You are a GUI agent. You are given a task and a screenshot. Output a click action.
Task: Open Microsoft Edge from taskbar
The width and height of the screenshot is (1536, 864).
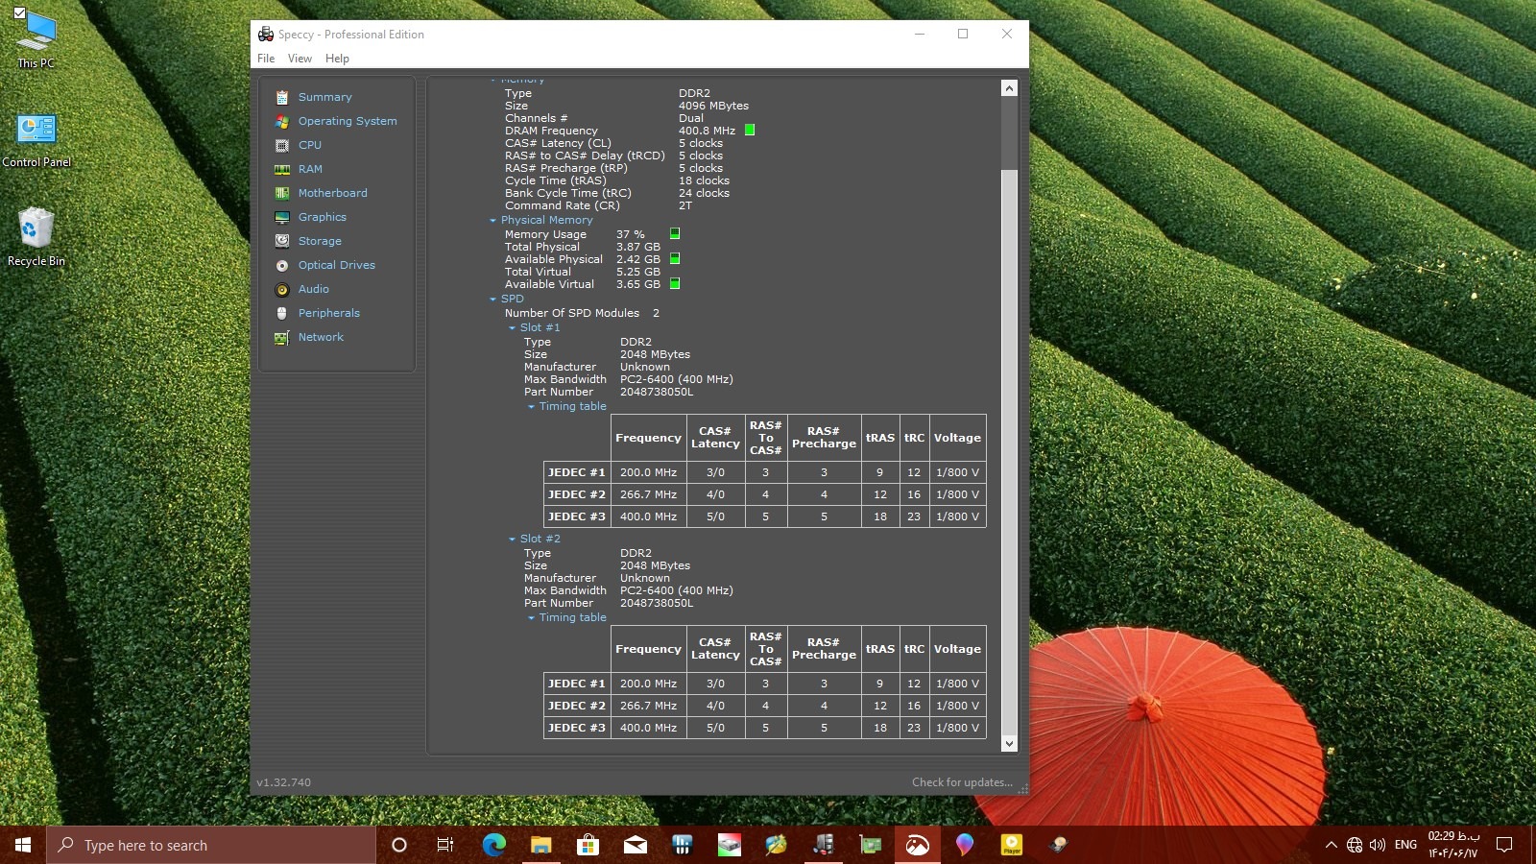(493, 845)
